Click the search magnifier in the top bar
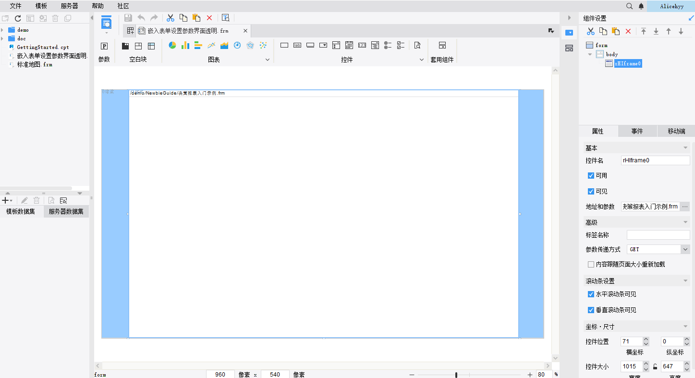Viewport: 695px width, 378px height. pyautogui.click(x=630, y=6)
